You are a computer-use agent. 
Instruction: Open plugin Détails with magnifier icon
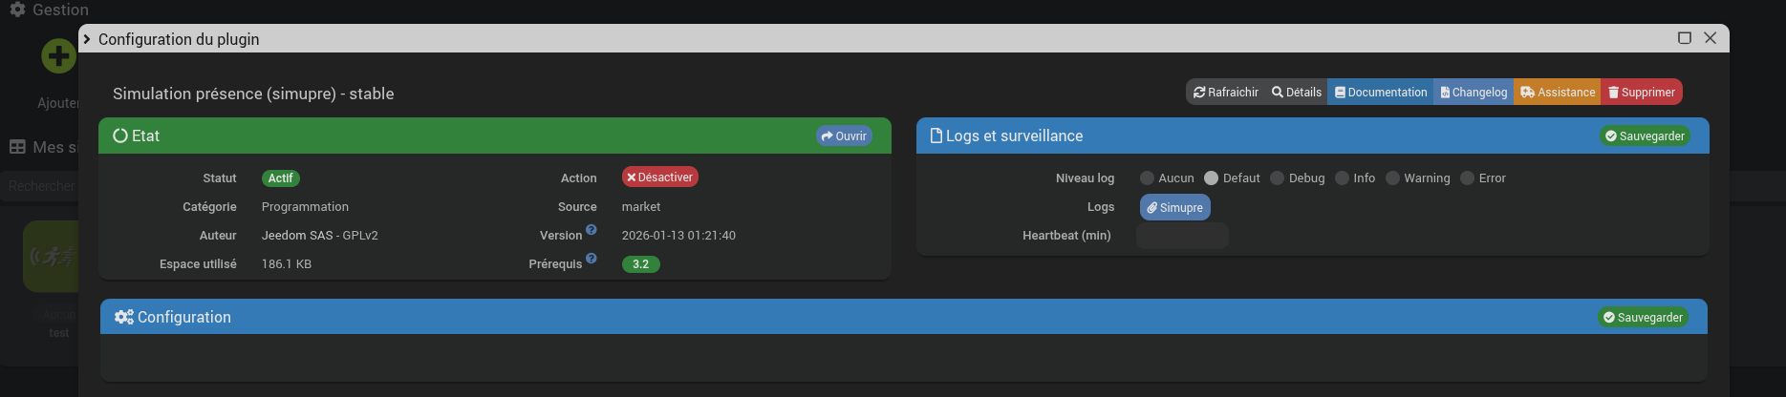pos(1296,93)
